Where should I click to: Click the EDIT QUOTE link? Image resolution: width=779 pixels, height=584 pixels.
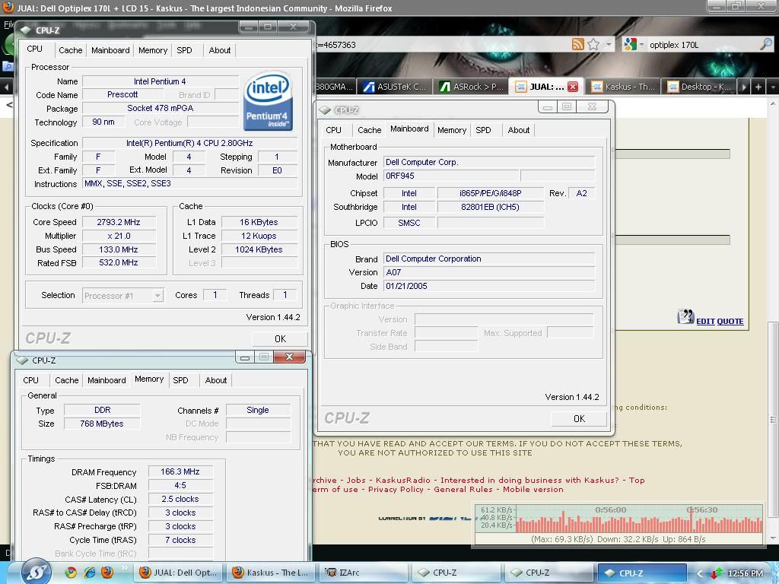point(720,322)
